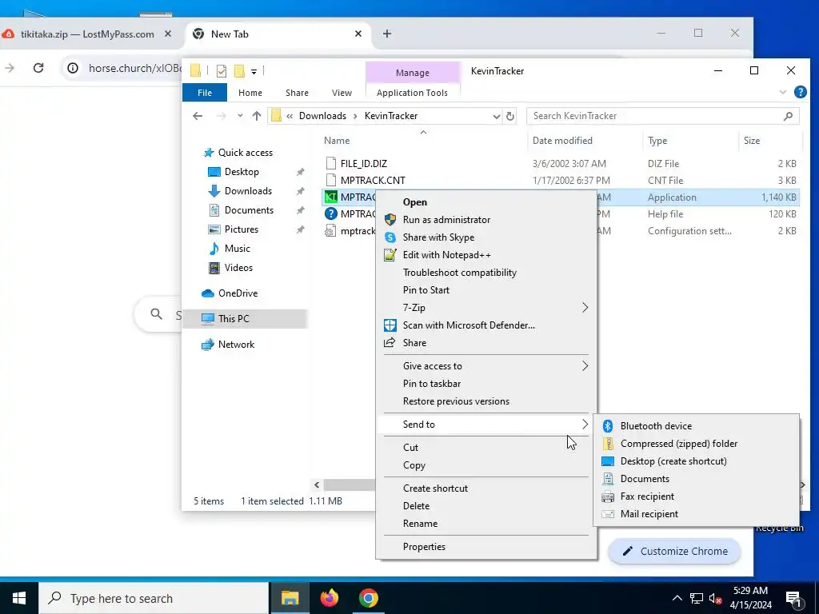
Task: Show hidden system tray icons
Action: coord(677,598)
